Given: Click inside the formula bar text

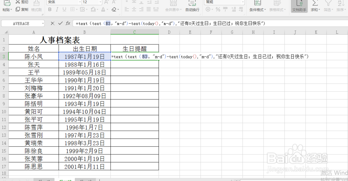Looking at the screenshot, I should point(171,24).
